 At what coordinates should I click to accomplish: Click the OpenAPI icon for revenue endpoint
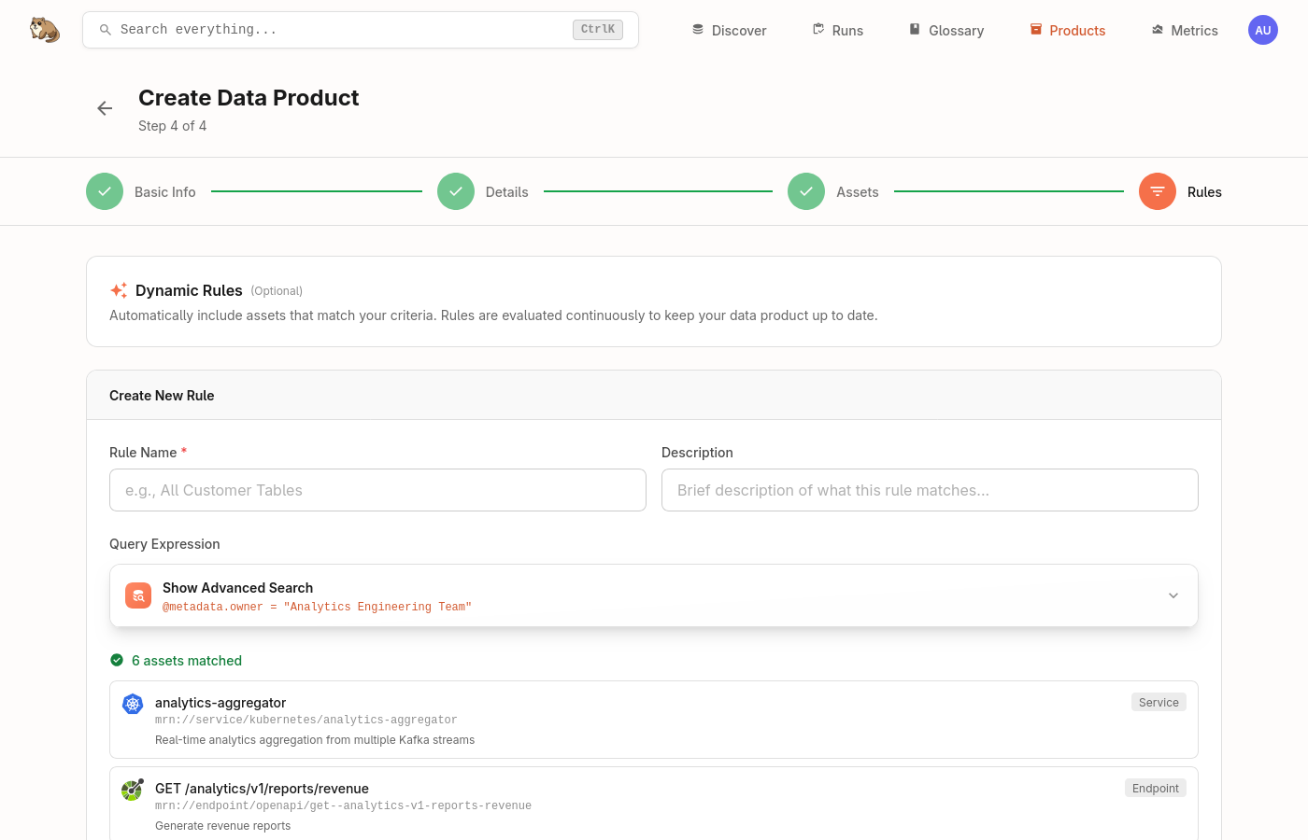[x=133, y=790]
